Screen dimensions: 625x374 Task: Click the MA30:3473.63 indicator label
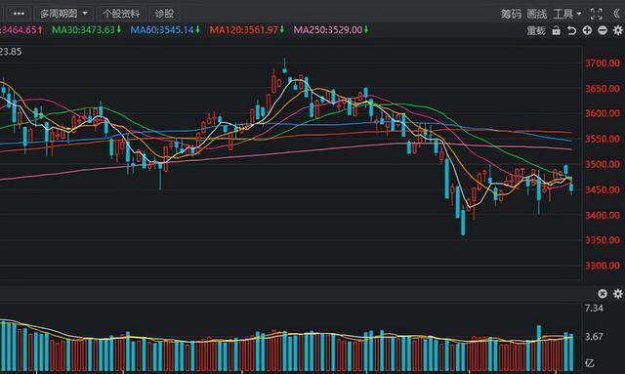tap(87, 30)
